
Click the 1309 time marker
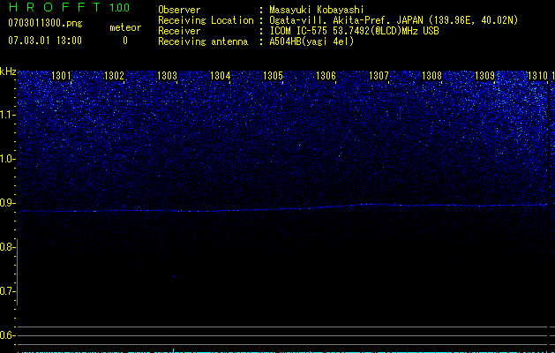[x=484, y=76]
